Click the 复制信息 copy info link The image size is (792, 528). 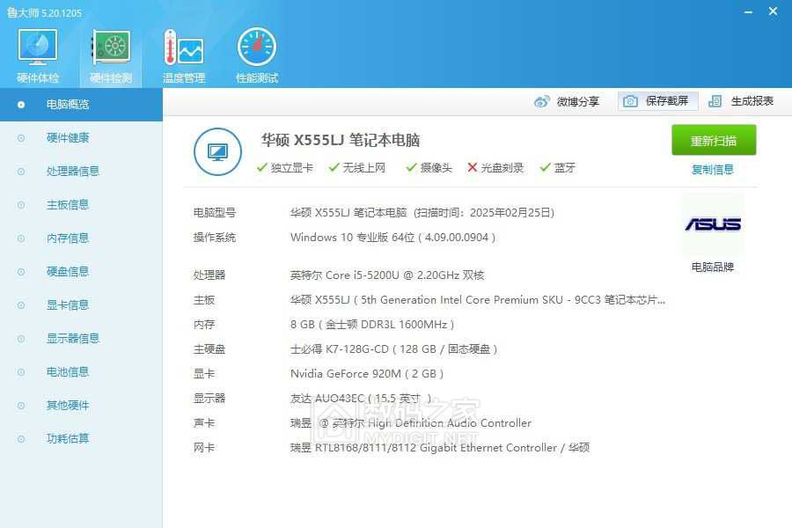pyautogui.click(x=712, y=170)
